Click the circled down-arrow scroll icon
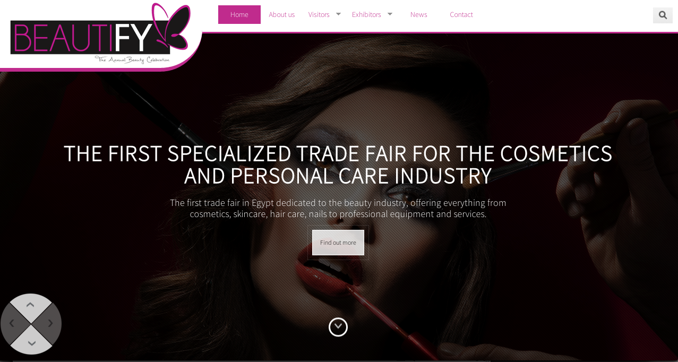The image size is (678, 362). [338, 327]
